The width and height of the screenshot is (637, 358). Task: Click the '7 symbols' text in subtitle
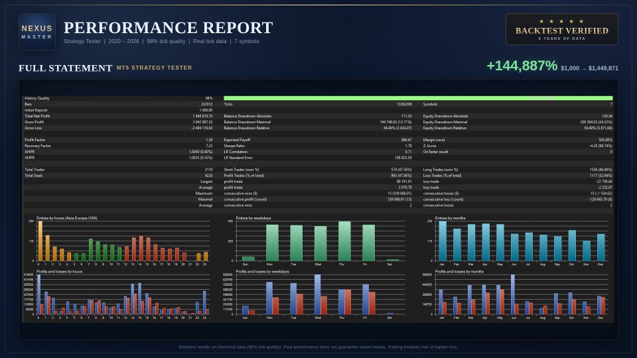(x=247, y=41)
